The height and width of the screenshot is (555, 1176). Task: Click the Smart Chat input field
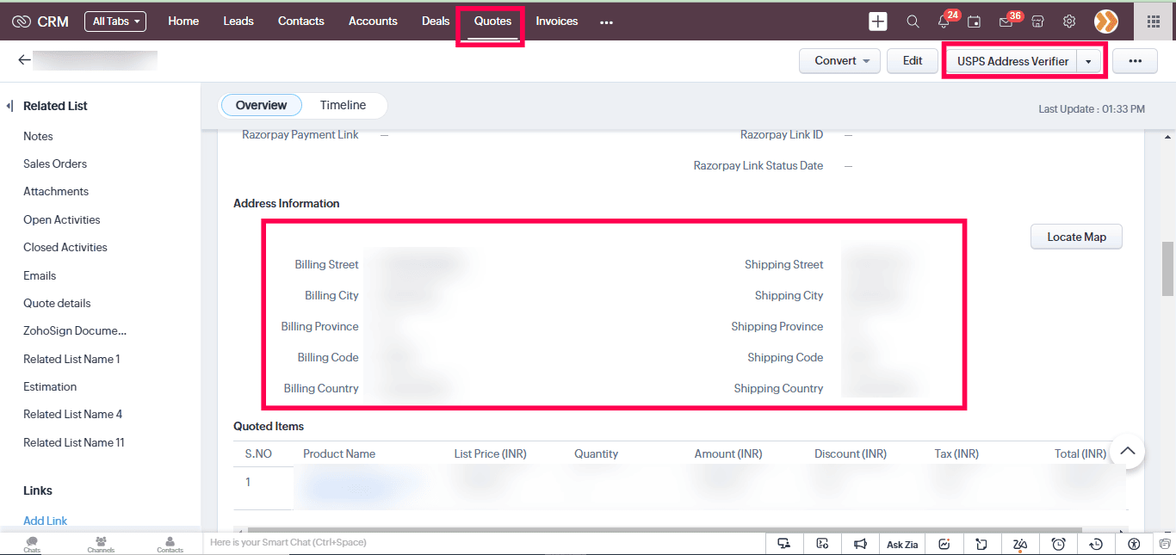[x=482, y=543]
